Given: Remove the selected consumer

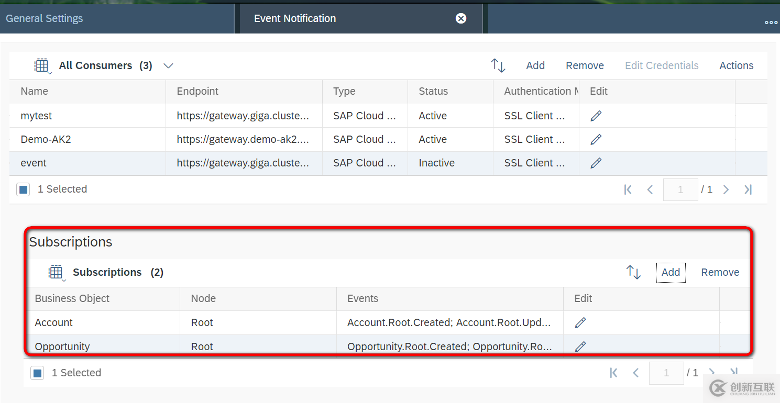Looking at the screenshot, I should (x=585, y=65).
